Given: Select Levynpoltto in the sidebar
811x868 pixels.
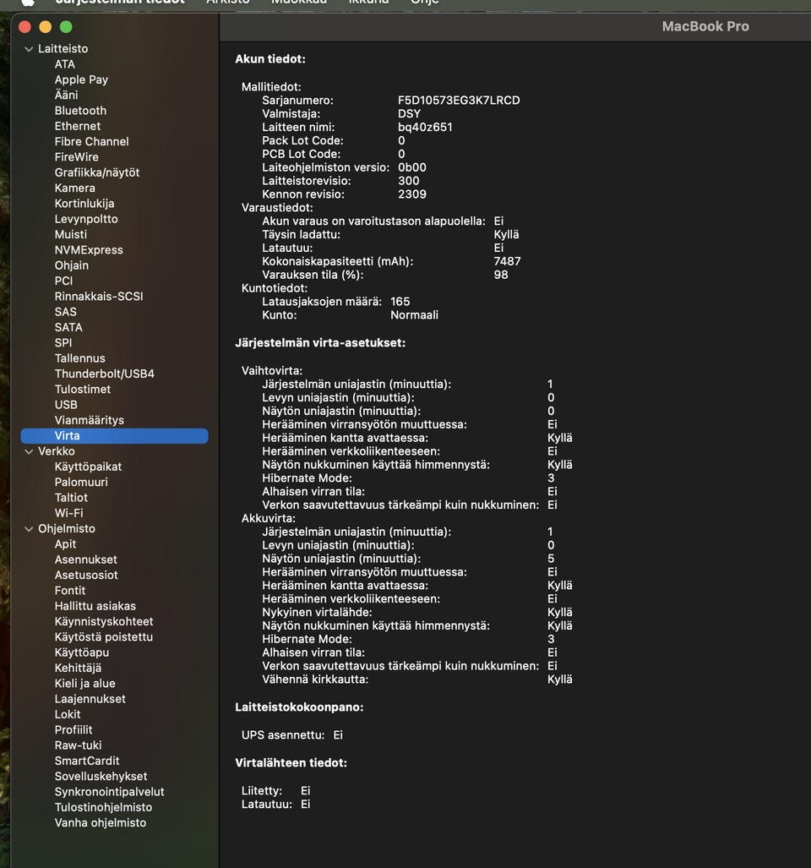Looking at the screenshot, I should (x=86, y=219).
